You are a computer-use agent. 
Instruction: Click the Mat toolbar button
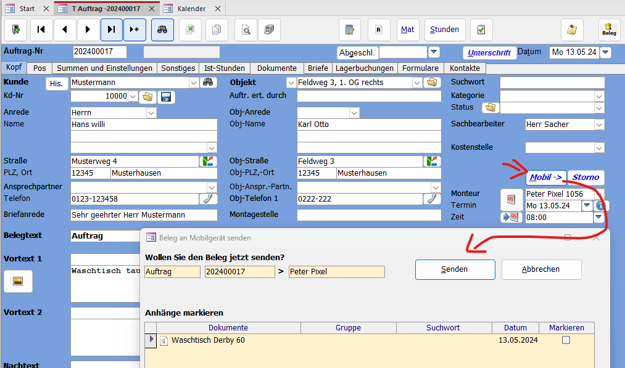tap(408, 30)
